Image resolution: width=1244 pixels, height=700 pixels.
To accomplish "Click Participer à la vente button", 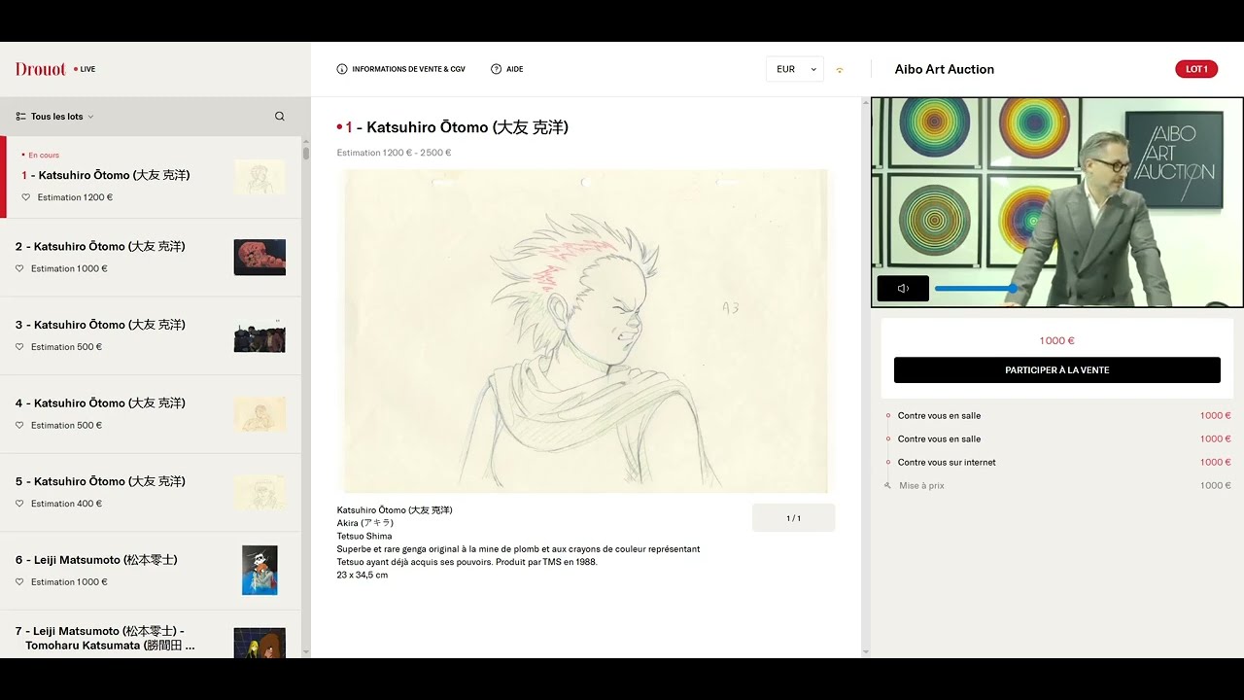I will 1056,370.
